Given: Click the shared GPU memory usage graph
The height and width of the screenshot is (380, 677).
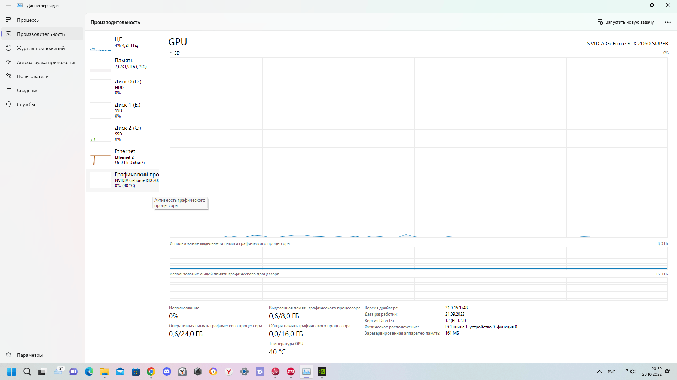Looking at the screenshot, I should 419,289.
